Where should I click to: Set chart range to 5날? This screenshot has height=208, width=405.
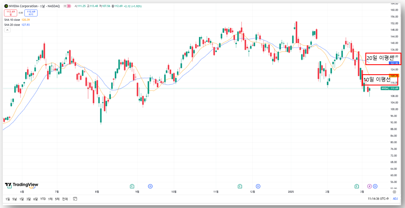click(x=15, y=199)
